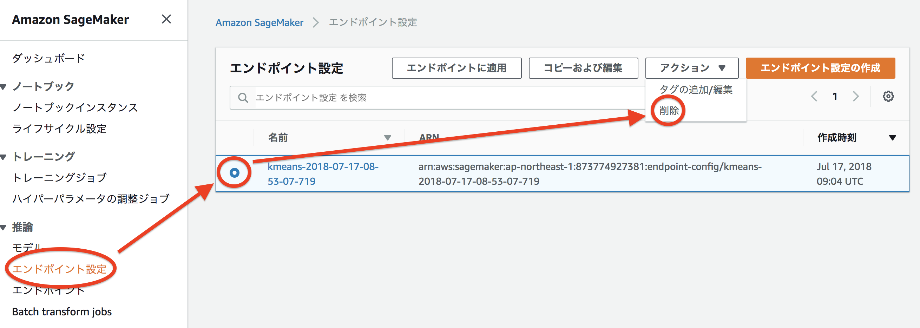
Task: Sort by 名前 column arrow
Action: tap(388, 138)
